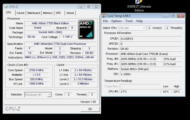
Task: Open the Tools menu in Core Temp
Action: 129,21
